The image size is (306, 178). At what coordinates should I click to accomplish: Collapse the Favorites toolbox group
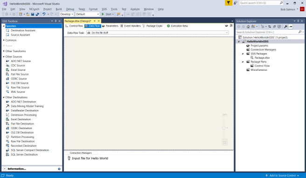click(4, 26)
